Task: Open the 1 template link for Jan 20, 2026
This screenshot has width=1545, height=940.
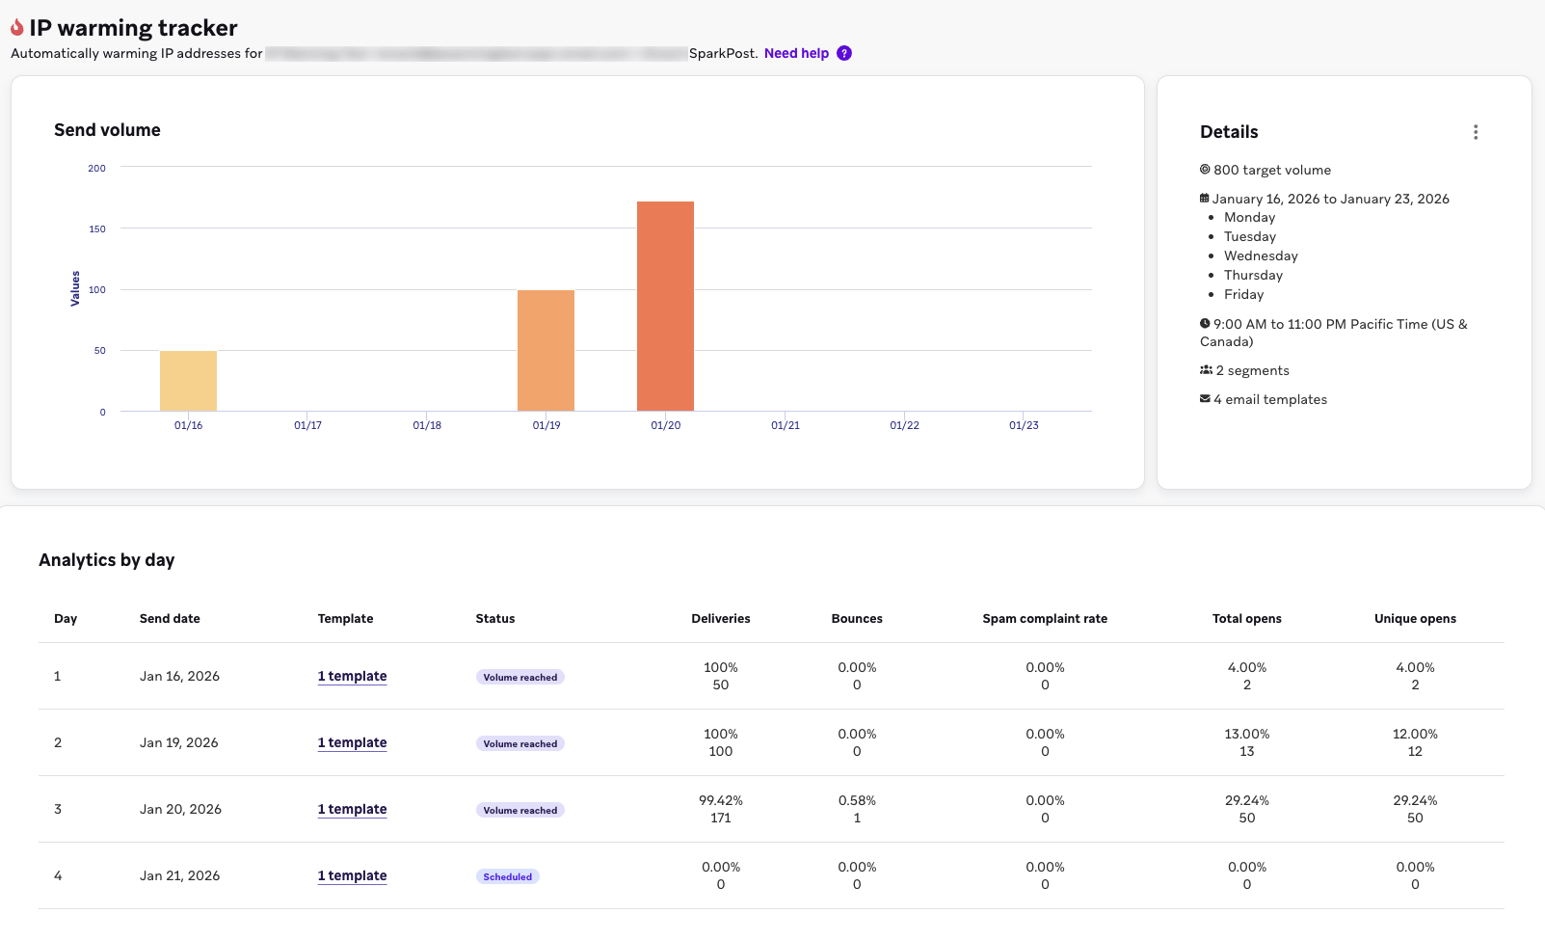Action: tap(352, 809)
